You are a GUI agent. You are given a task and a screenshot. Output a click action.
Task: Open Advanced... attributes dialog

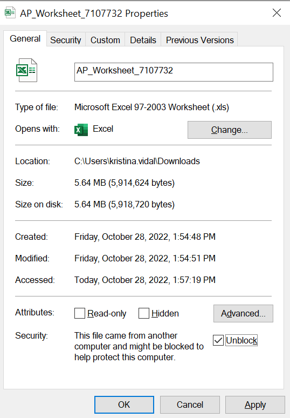tap(243, 313)
